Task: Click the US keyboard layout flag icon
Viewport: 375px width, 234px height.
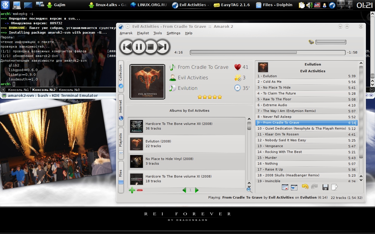Action: tap(317, 5)
